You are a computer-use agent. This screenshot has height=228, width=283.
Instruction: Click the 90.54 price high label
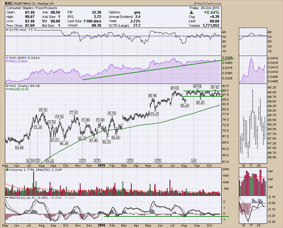tap(197, 86)
